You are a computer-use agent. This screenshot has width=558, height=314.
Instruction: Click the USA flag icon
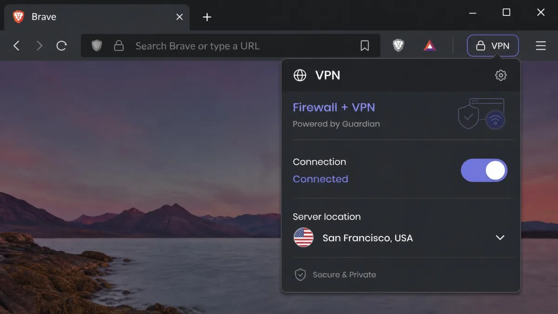click(304, 238)
